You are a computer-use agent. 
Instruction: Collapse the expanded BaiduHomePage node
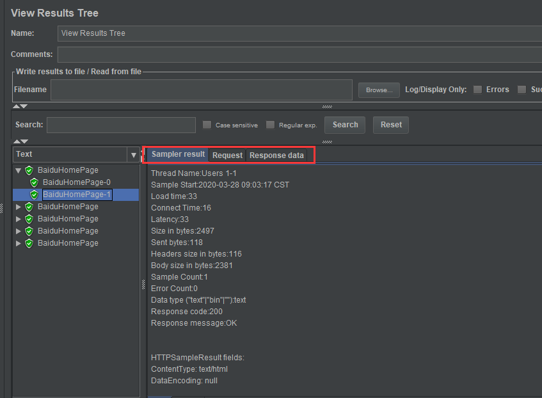click(19, 170)
